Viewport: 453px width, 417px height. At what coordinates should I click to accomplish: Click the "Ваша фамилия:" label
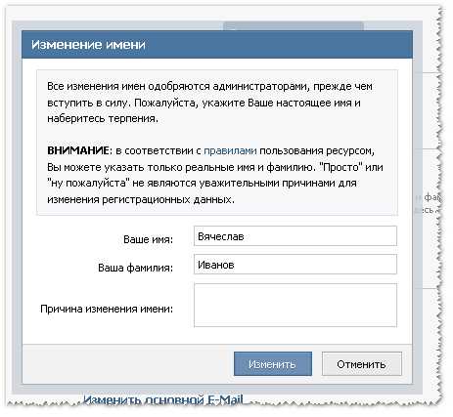(x=135, y=268)
